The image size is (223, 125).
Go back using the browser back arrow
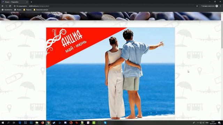[x=2, y=6]
